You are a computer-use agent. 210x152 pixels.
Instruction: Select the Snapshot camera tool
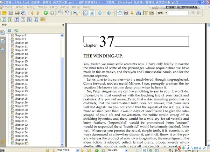pos(152,13)
